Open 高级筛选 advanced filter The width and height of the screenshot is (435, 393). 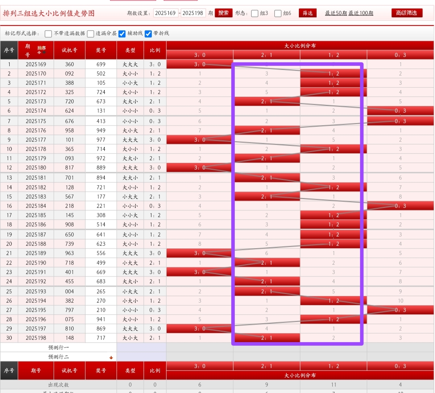tap(407, 13)
